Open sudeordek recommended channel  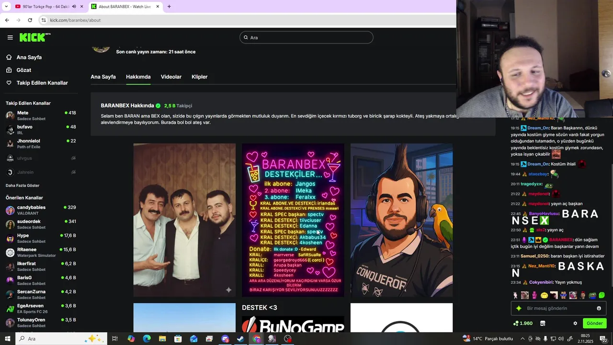pyautogui.click(x=41, y=224)
